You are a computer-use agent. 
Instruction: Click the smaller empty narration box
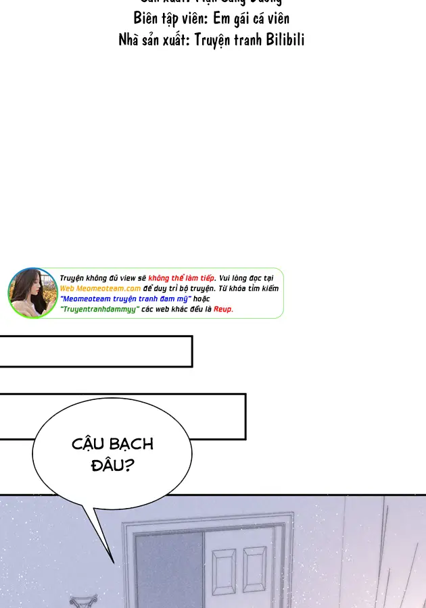pyautogui.click(x=95, y=351)
